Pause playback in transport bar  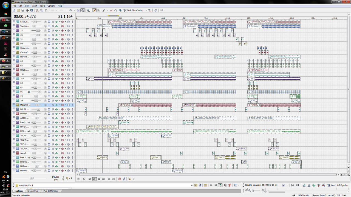click(99, 179)
